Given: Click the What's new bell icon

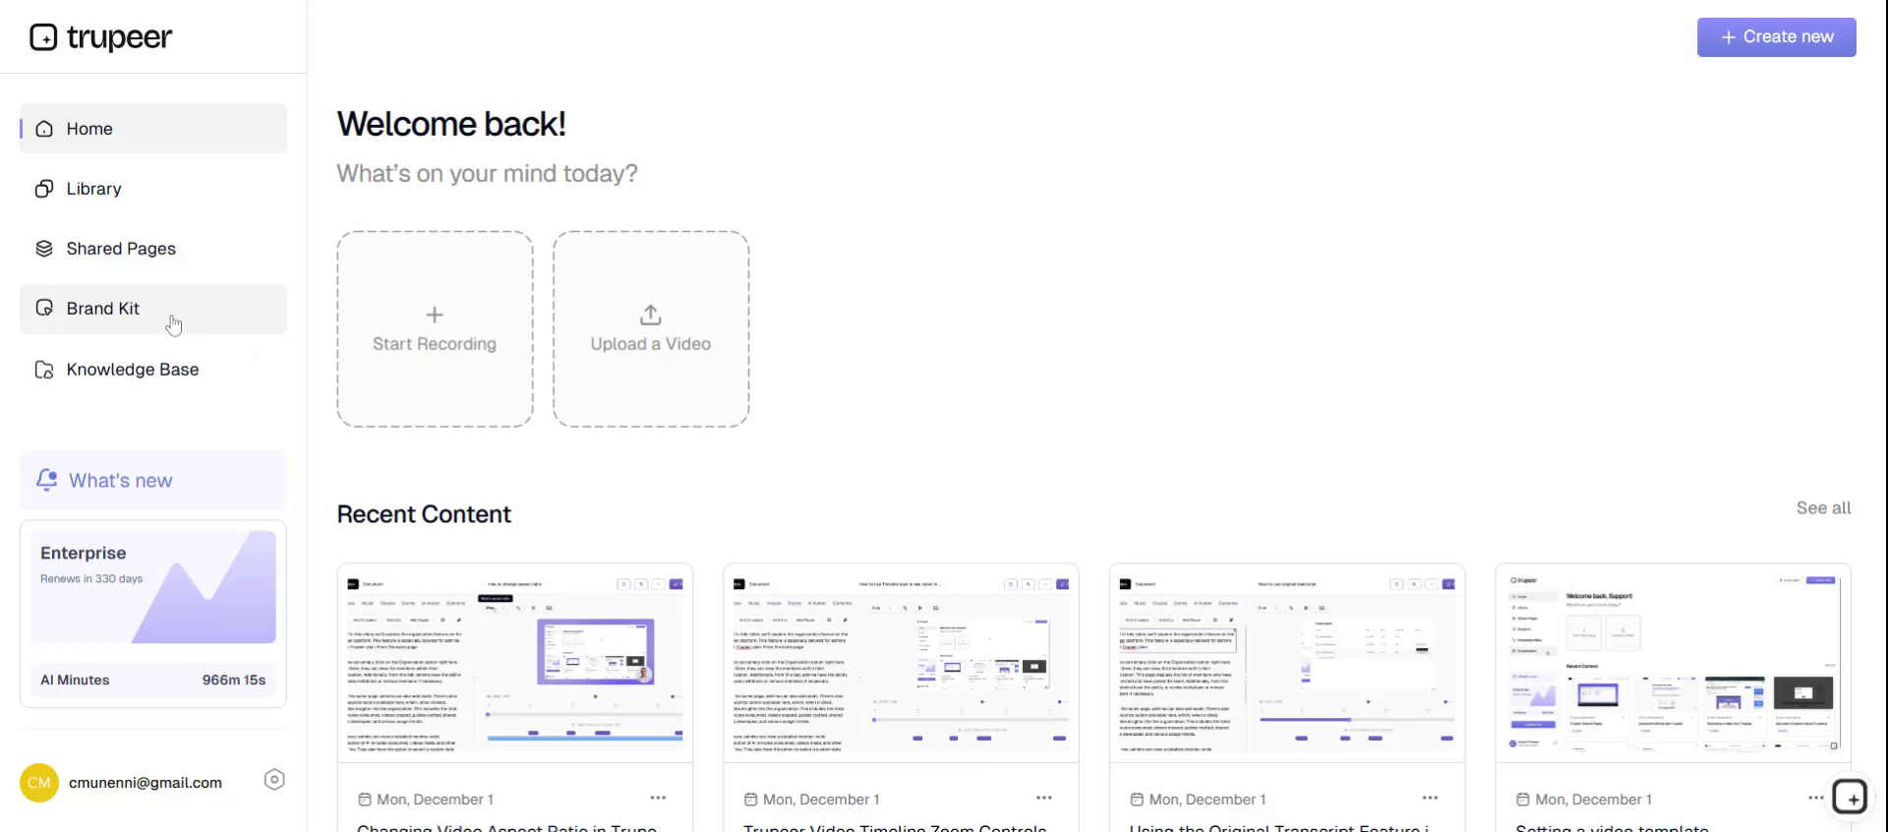Looking at the screenshot, I should 46,480.
